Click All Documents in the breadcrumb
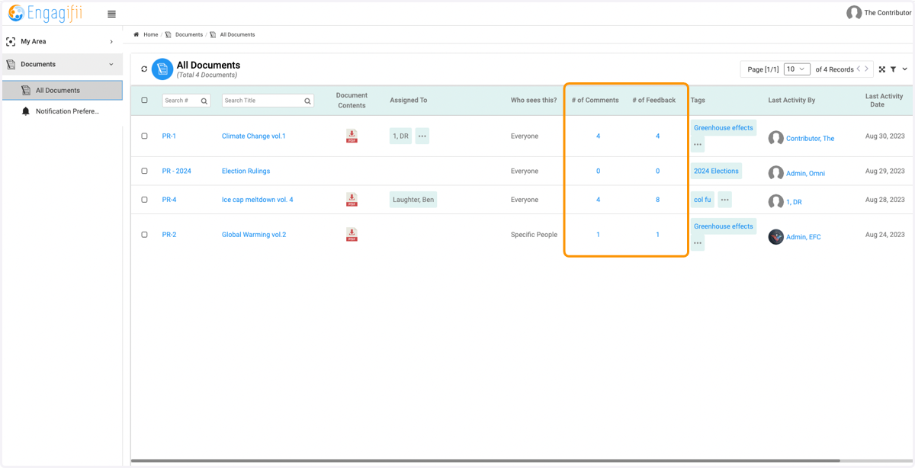The width and height of the screenshot is (915, 468). tap(237, 34)
